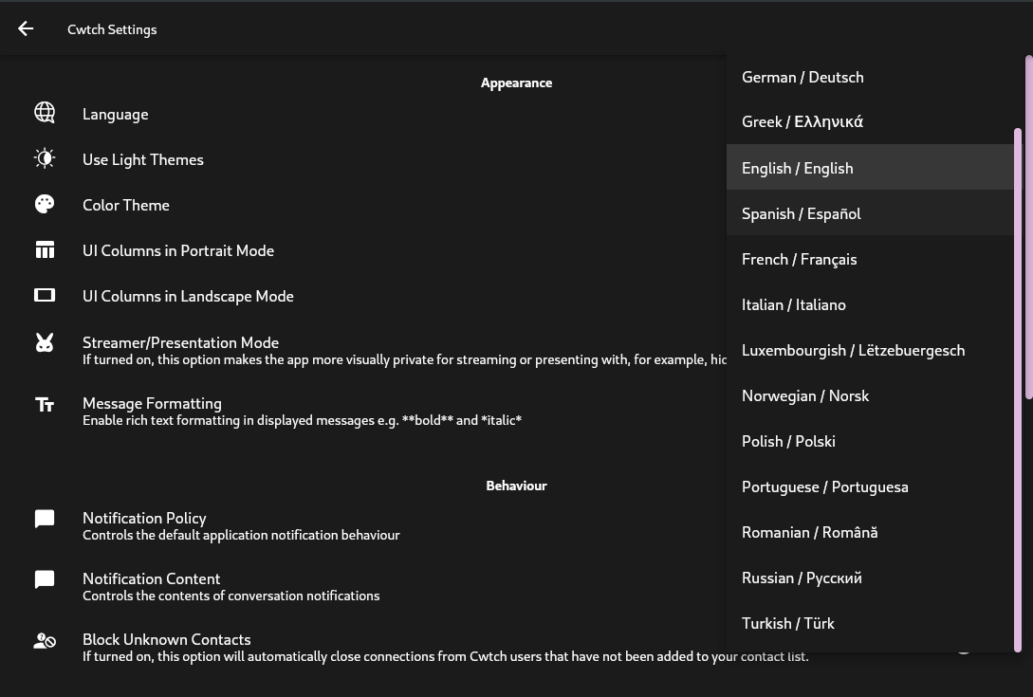Select Turkish / Türk option

click(x=788, y=623)
